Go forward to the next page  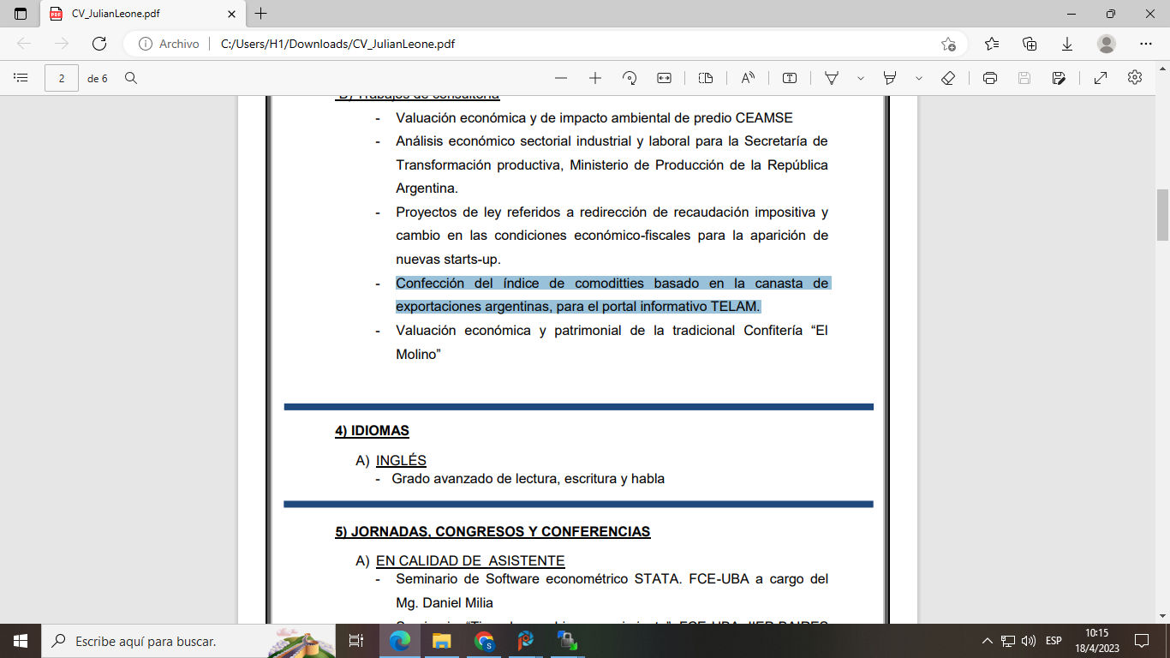62,44
